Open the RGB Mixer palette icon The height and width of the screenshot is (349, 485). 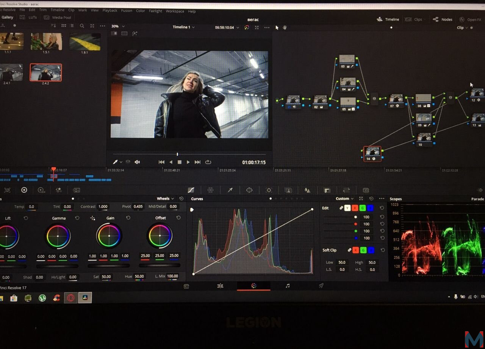tap(59, 190)
